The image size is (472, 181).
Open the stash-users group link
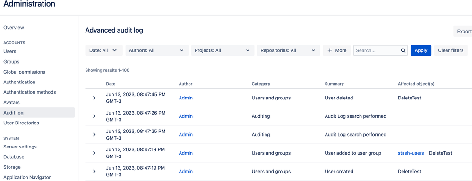coord(411,153)
